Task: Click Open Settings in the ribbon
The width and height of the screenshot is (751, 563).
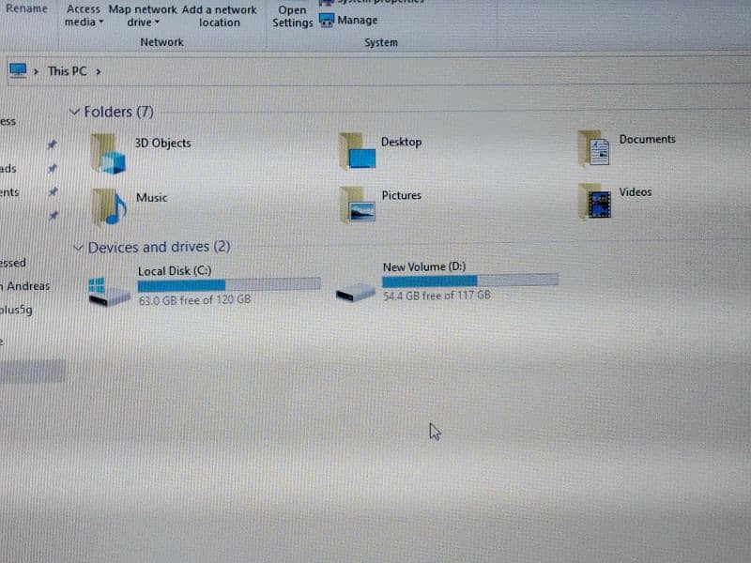Action: point(292,16)
